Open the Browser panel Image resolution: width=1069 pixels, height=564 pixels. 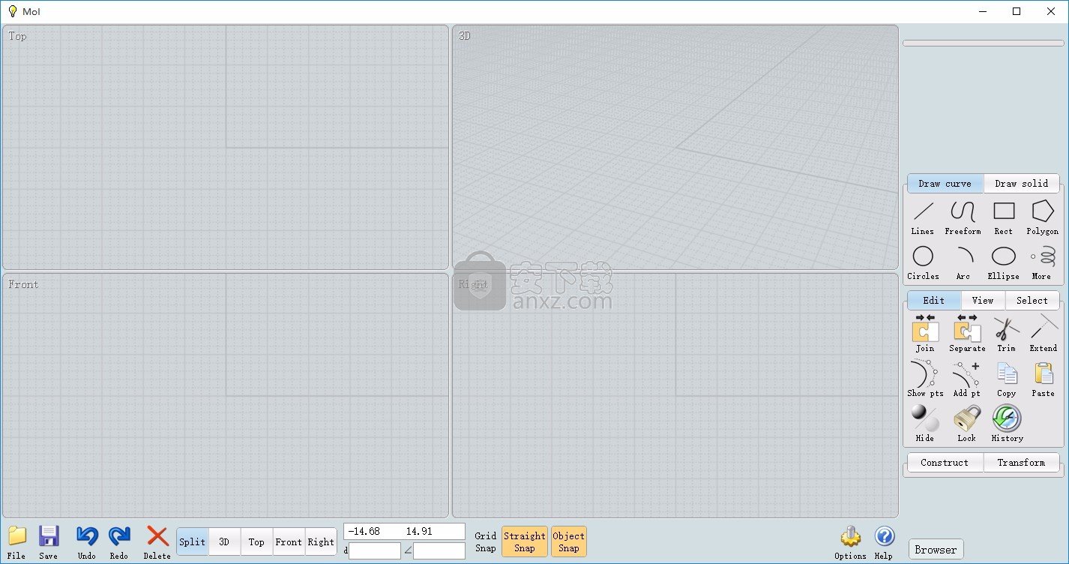pyautogui.click(x=936, y=550)
